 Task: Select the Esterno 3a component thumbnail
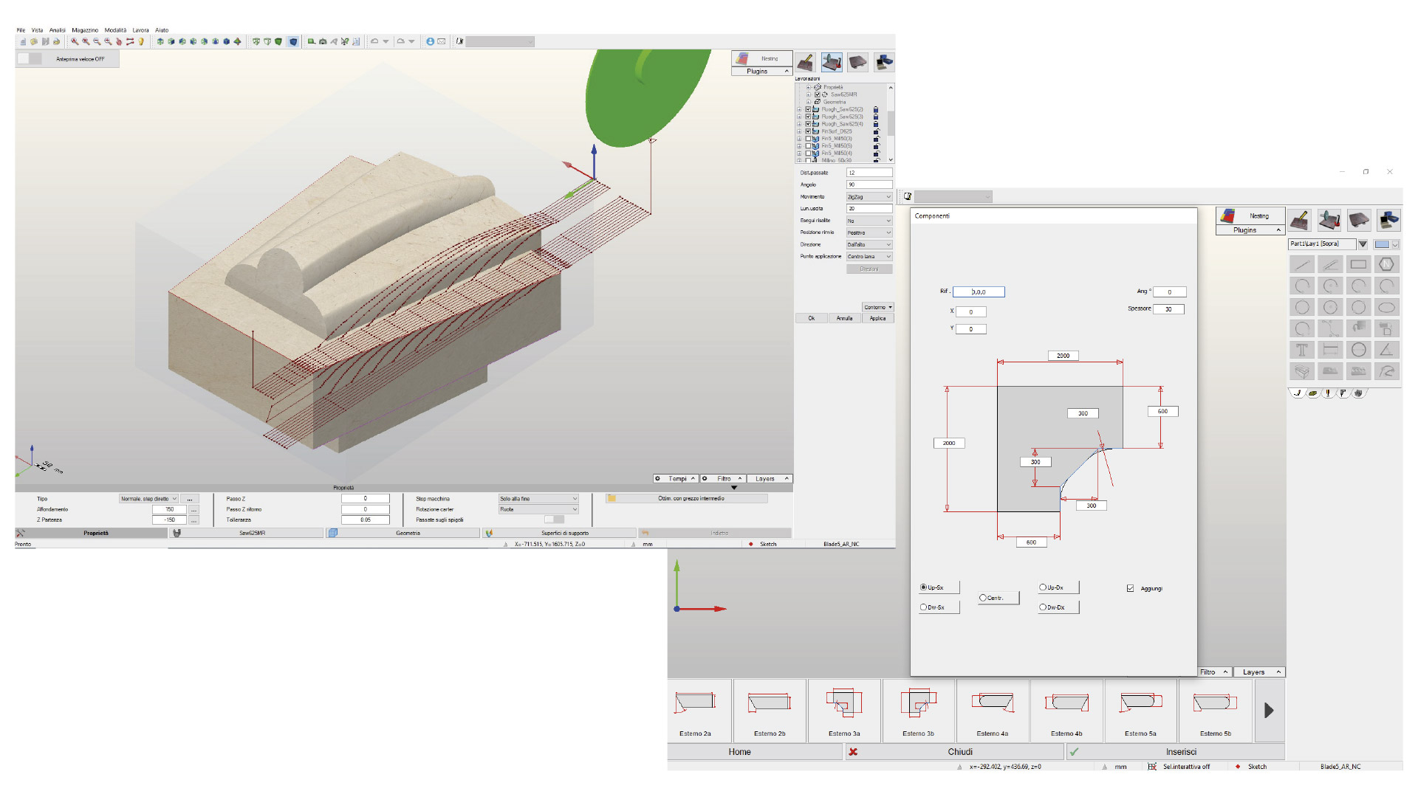(844, 711)
